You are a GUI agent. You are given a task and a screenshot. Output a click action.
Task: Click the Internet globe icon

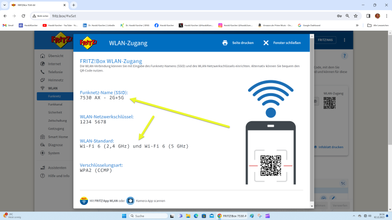[x=43, y=64]
